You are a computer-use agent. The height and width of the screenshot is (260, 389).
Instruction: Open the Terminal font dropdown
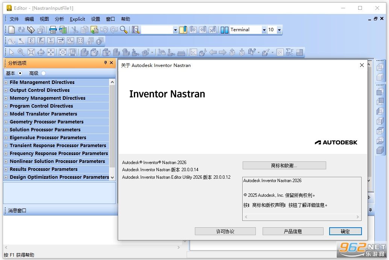pos(264,30)
